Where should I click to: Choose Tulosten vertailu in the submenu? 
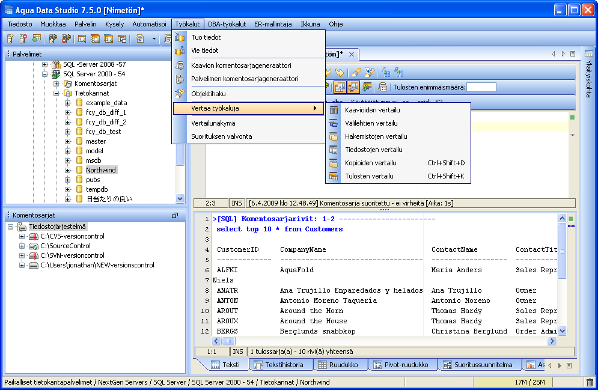pos(398,176)
